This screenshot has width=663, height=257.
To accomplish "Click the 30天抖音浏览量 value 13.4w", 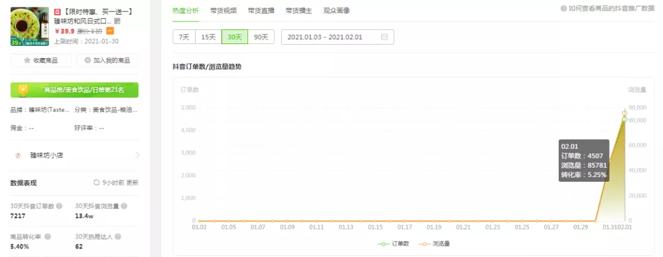I will click(x=84, y=216).
